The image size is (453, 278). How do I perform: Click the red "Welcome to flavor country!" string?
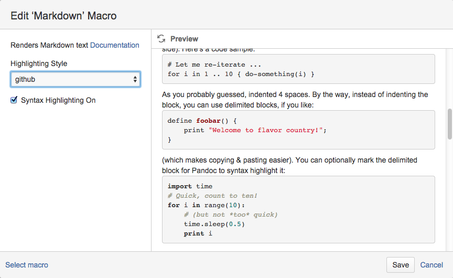tap(265, 130)
